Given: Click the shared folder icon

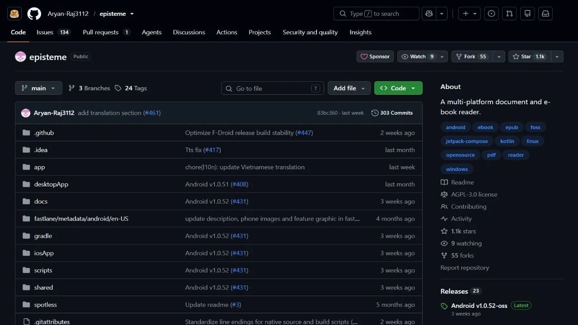Looking at the screenshot, I should coord(26,288).
